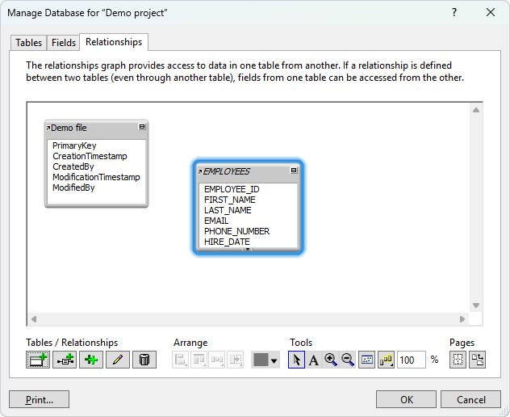Open the color dropdown arrow
This screenshot has height=417, width=510.
[274, 360]
